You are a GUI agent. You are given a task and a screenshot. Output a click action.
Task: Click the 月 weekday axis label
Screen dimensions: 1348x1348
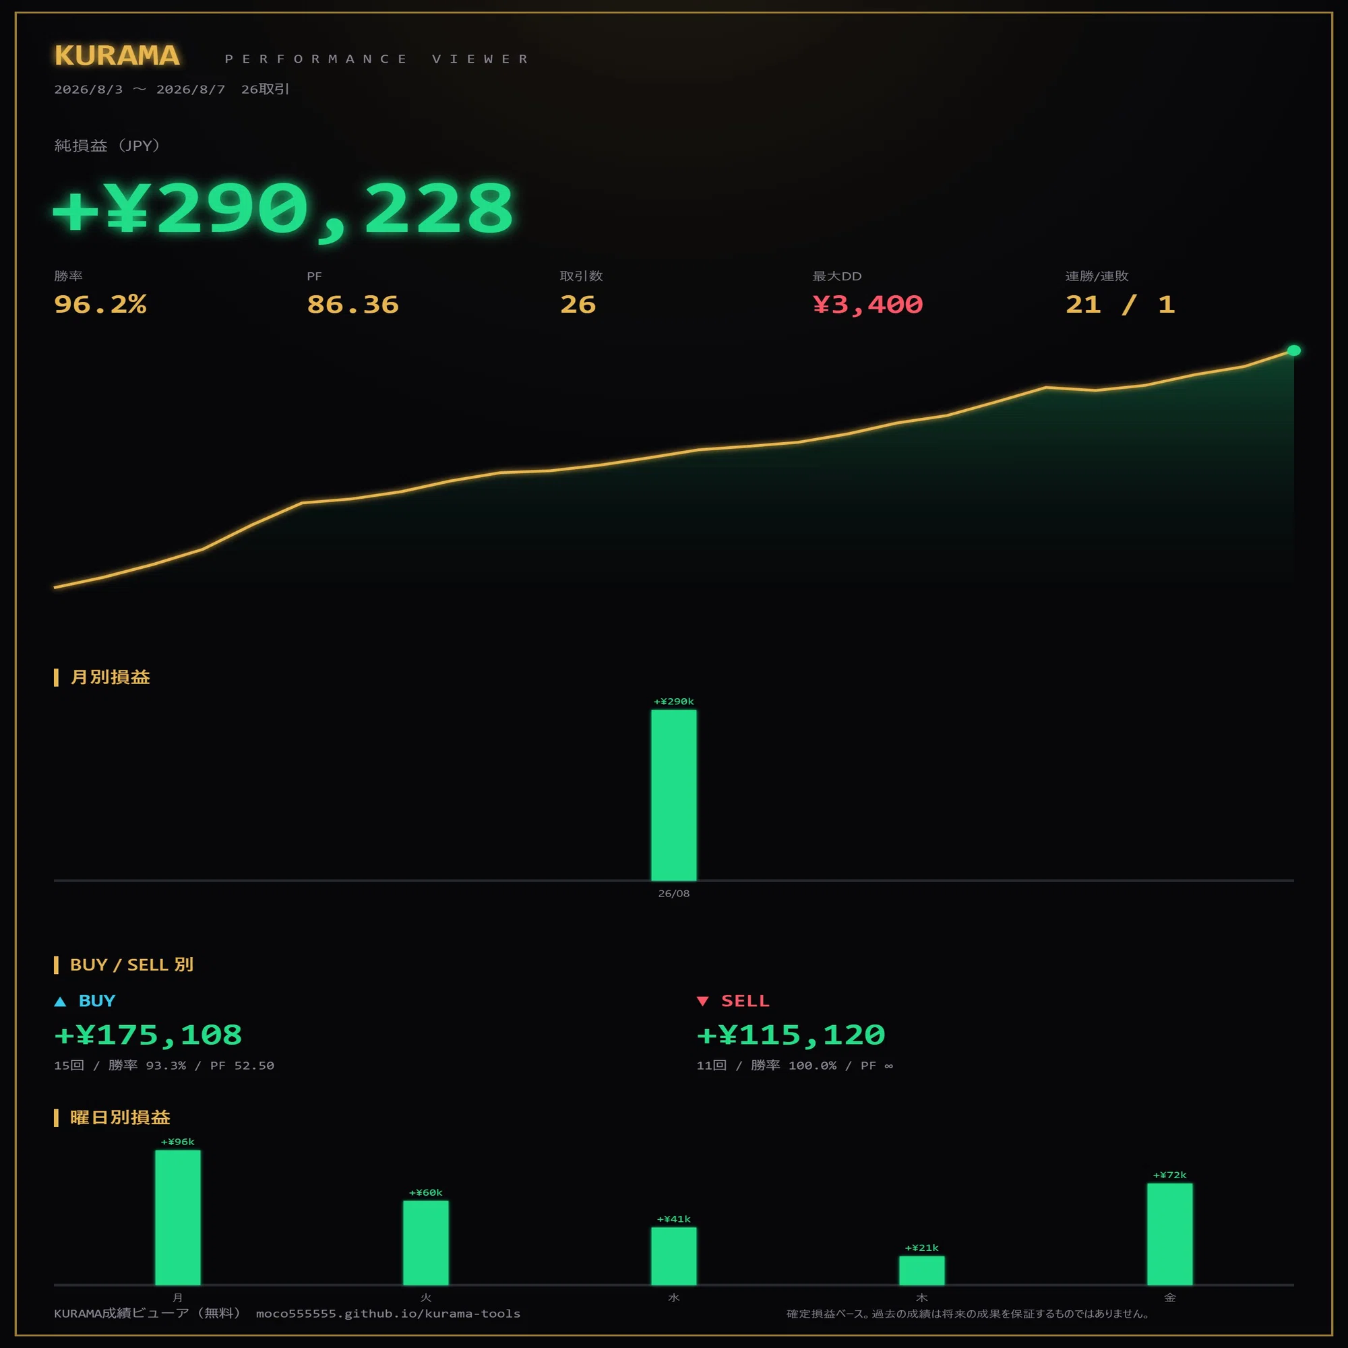coord(178,1297)
